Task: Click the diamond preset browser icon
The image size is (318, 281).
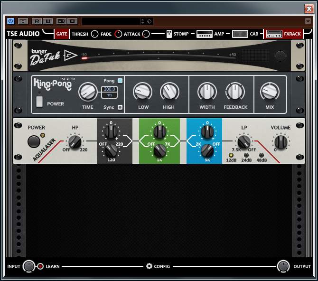Action: point(149,21)
